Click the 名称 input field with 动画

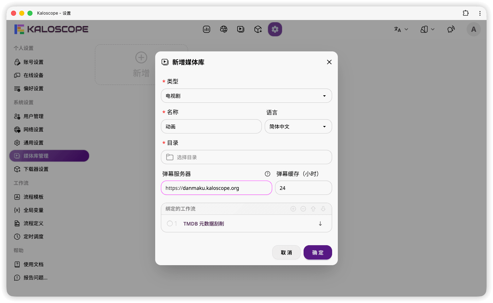(x=211, y=126)
